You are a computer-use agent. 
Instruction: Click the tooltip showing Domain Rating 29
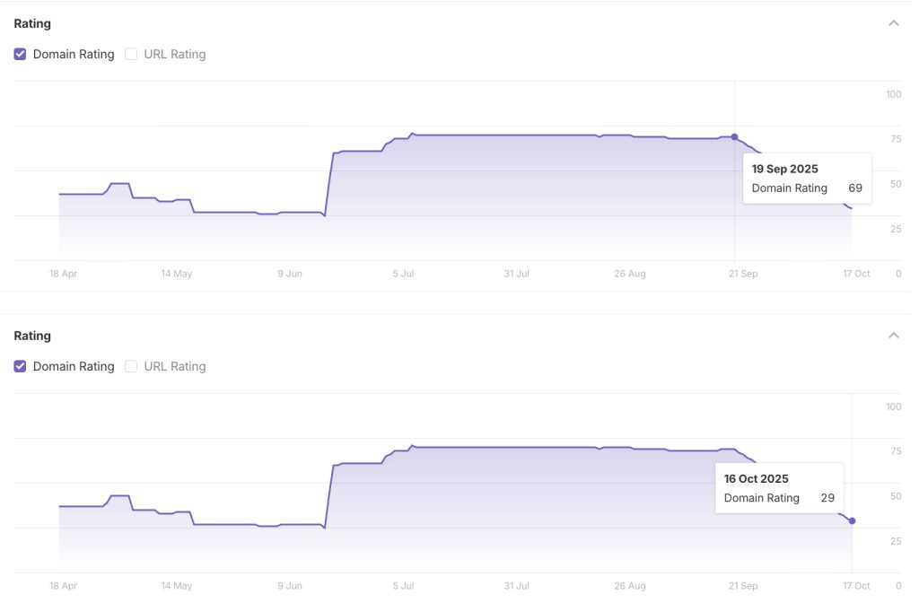(779, 488)
